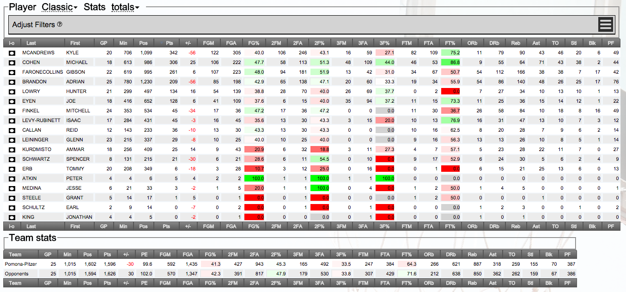Toggle the i-o icon for CALLAN row

click(x=12, y=130)
